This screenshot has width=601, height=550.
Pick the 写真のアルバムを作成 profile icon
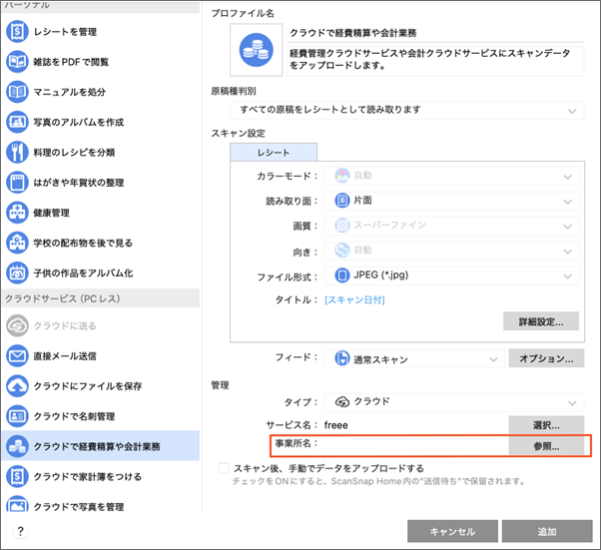point(17,122)
